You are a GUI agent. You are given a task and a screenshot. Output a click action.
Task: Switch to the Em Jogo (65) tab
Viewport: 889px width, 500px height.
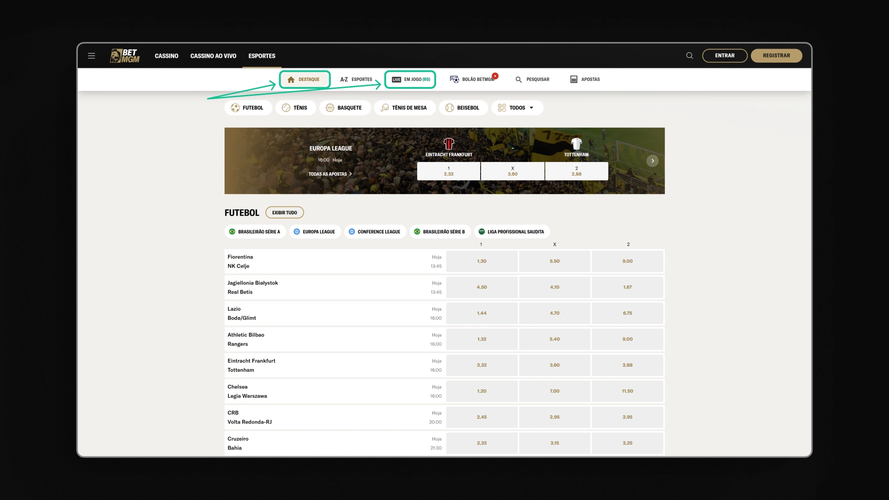[410, 80]
